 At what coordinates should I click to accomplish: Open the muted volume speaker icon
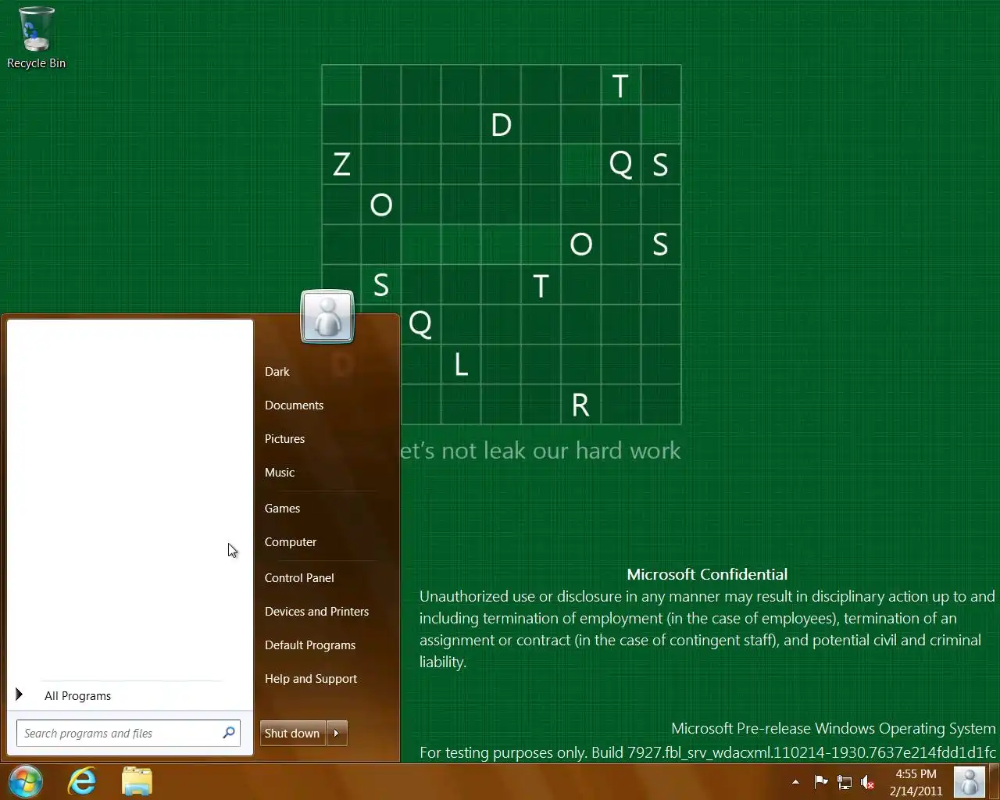point(867,781)
